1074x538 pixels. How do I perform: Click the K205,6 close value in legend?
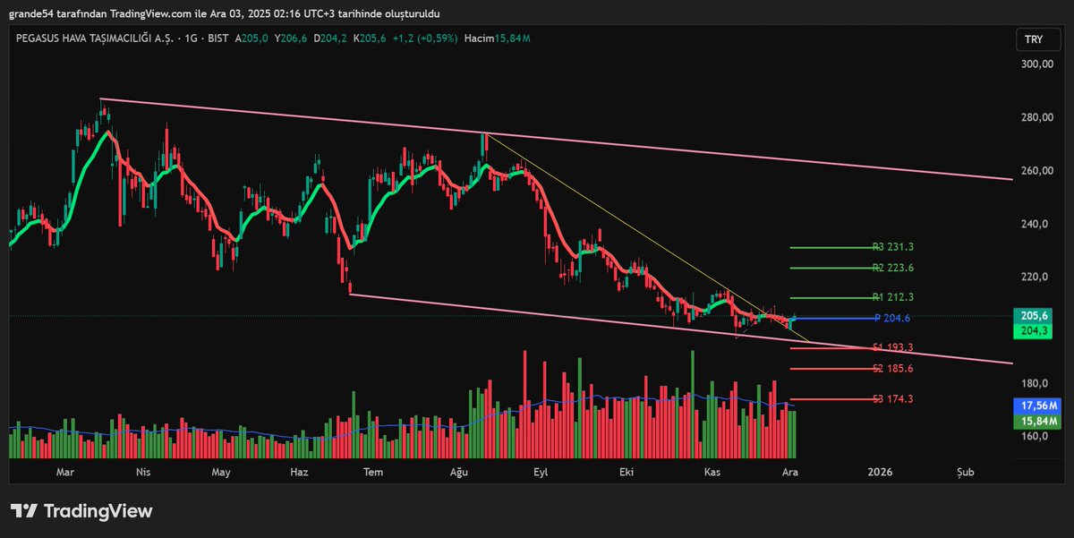(369, 38)
